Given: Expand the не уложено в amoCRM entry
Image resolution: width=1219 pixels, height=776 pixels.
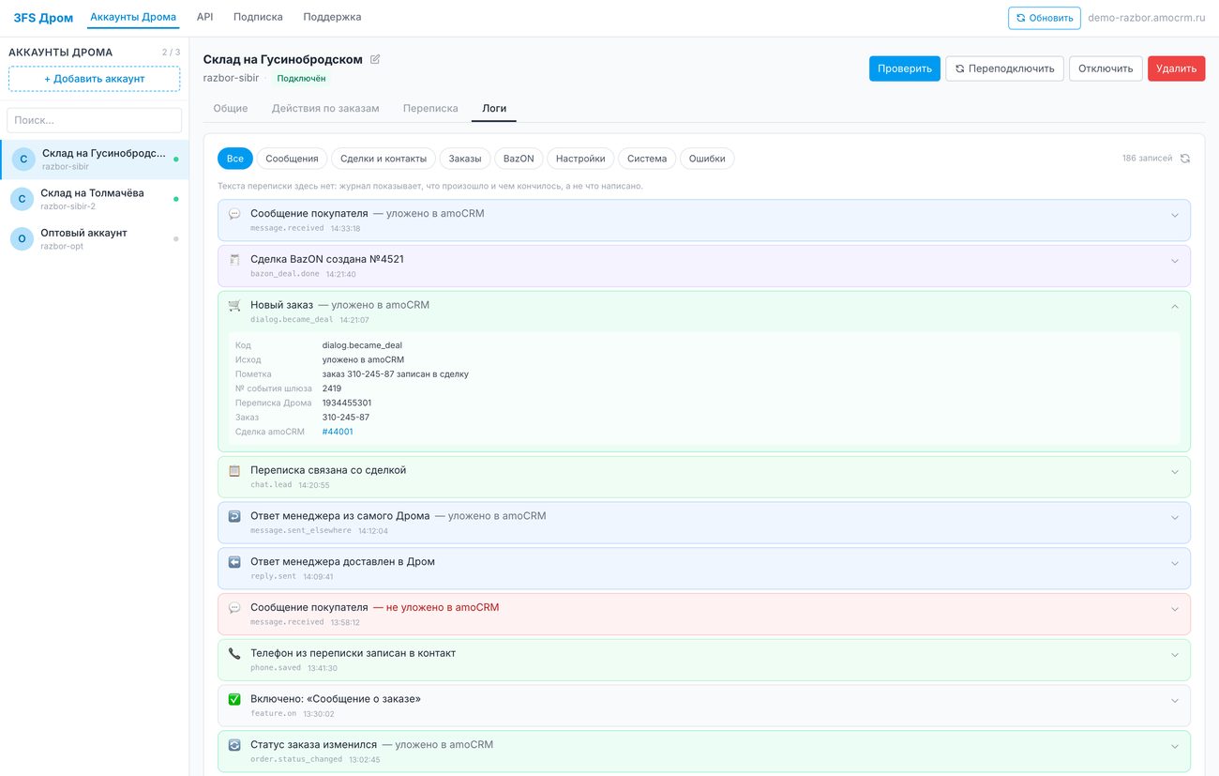Looking at the screenshot, I should click(1175, 609).
